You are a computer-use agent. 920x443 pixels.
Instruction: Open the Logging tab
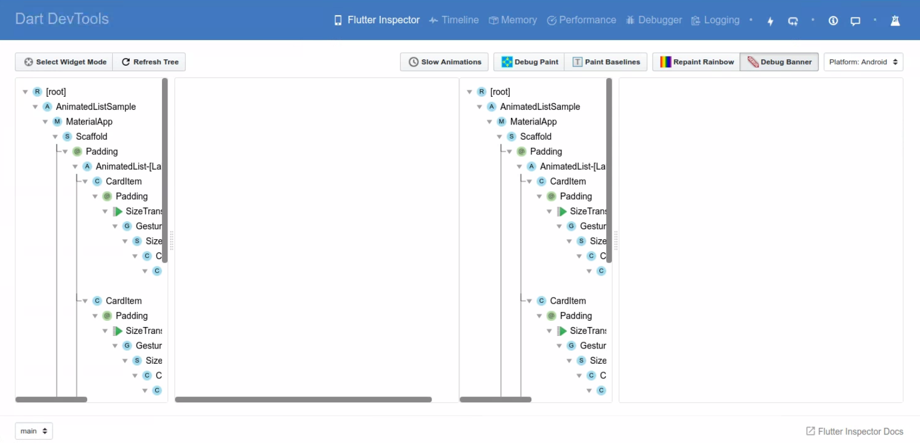[715, 20]
